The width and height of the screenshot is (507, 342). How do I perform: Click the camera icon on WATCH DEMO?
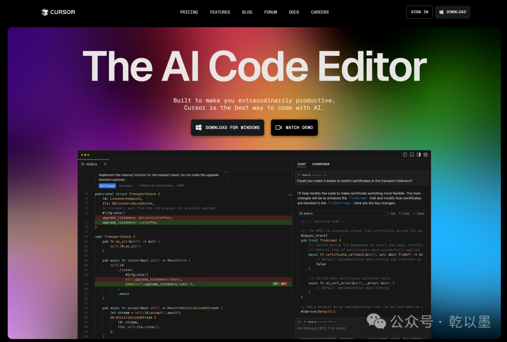point(279,127)
